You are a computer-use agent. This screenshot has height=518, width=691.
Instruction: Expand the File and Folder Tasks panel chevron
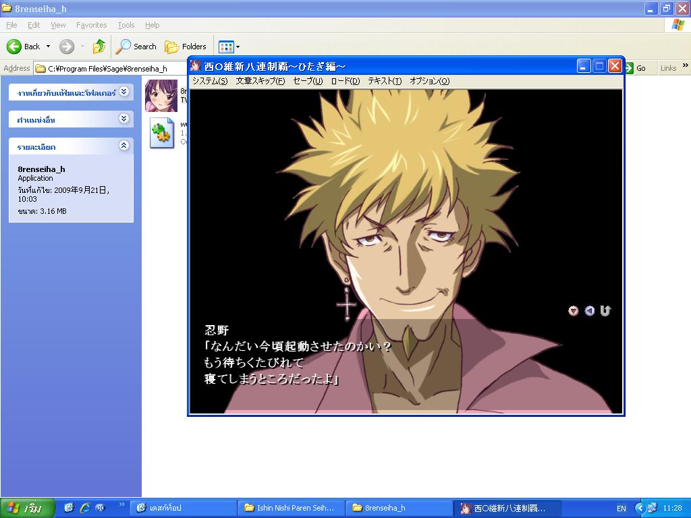(x=124, y=92)
